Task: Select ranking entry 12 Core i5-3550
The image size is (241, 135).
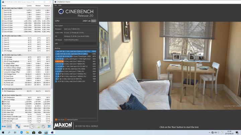Action: tap(76, 79)
